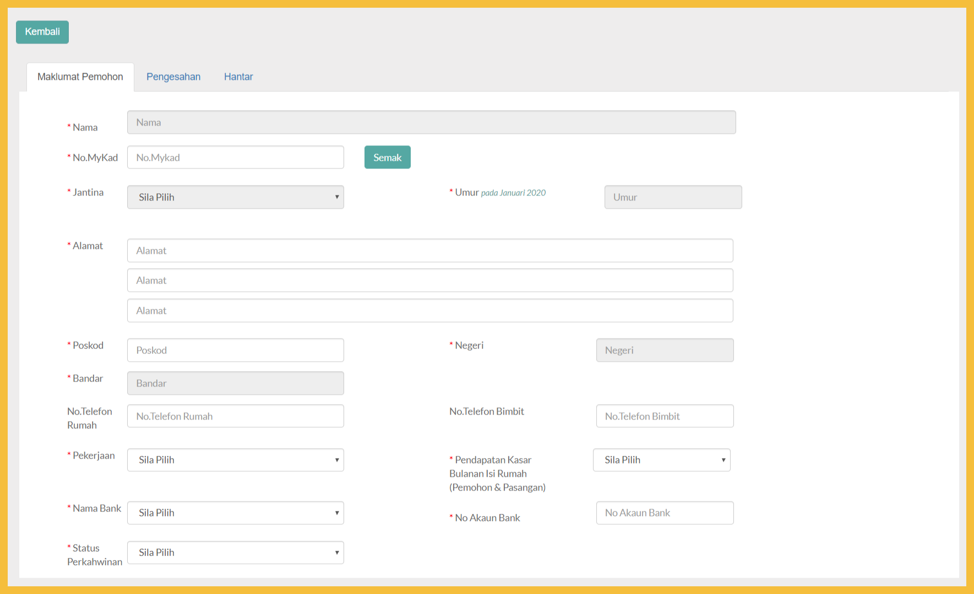This screenshot has width=974, height=594.
Task: Click the first Alamat address line
Action: click(x=429, y=250)
